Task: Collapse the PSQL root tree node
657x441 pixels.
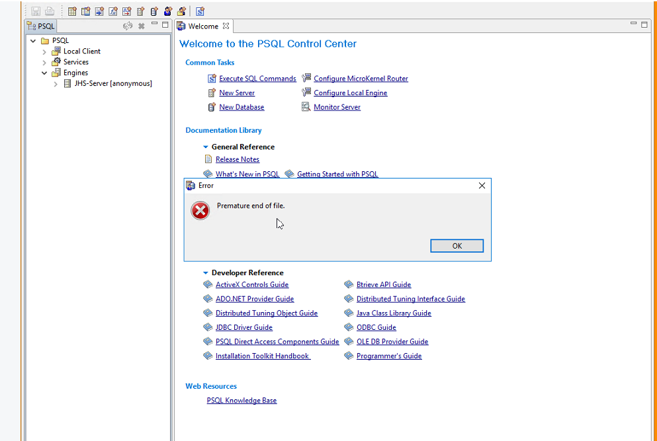Action: [x=33, y=40]
